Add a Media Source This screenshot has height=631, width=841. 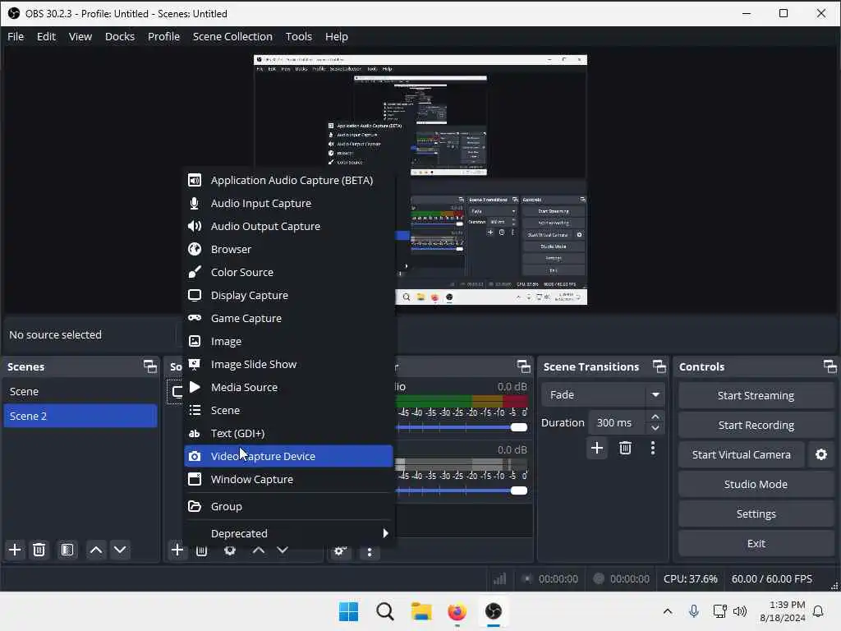point(288,388)
